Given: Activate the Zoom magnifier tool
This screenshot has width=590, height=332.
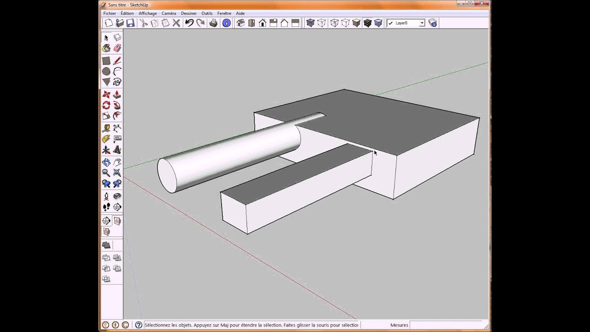Looking at the screenshot, I should [106, 173].
